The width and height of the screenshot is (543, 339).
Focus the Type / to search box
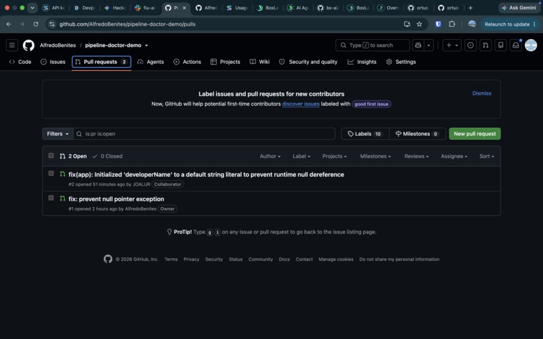(373, 45)
